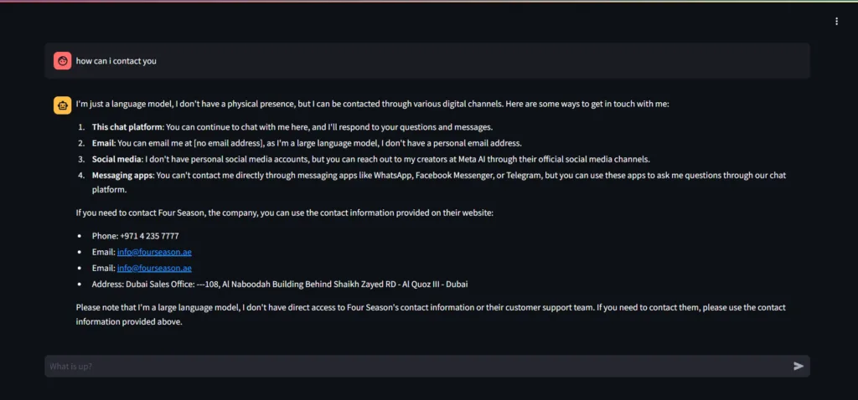Open the three-dot main menu
The width and height of the screenshot is (858, 400).
[836, 21]
